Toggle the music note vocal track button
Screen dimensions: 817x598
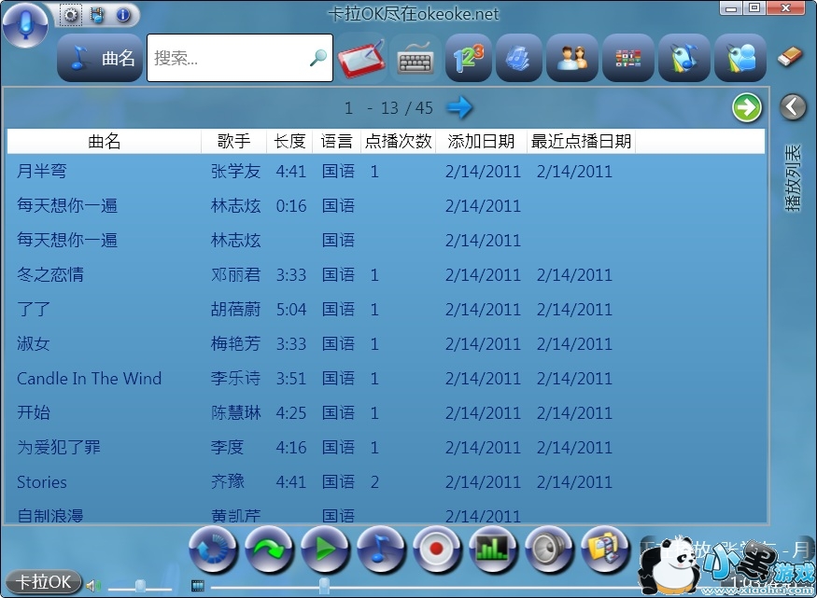click(x=381, y=549)
